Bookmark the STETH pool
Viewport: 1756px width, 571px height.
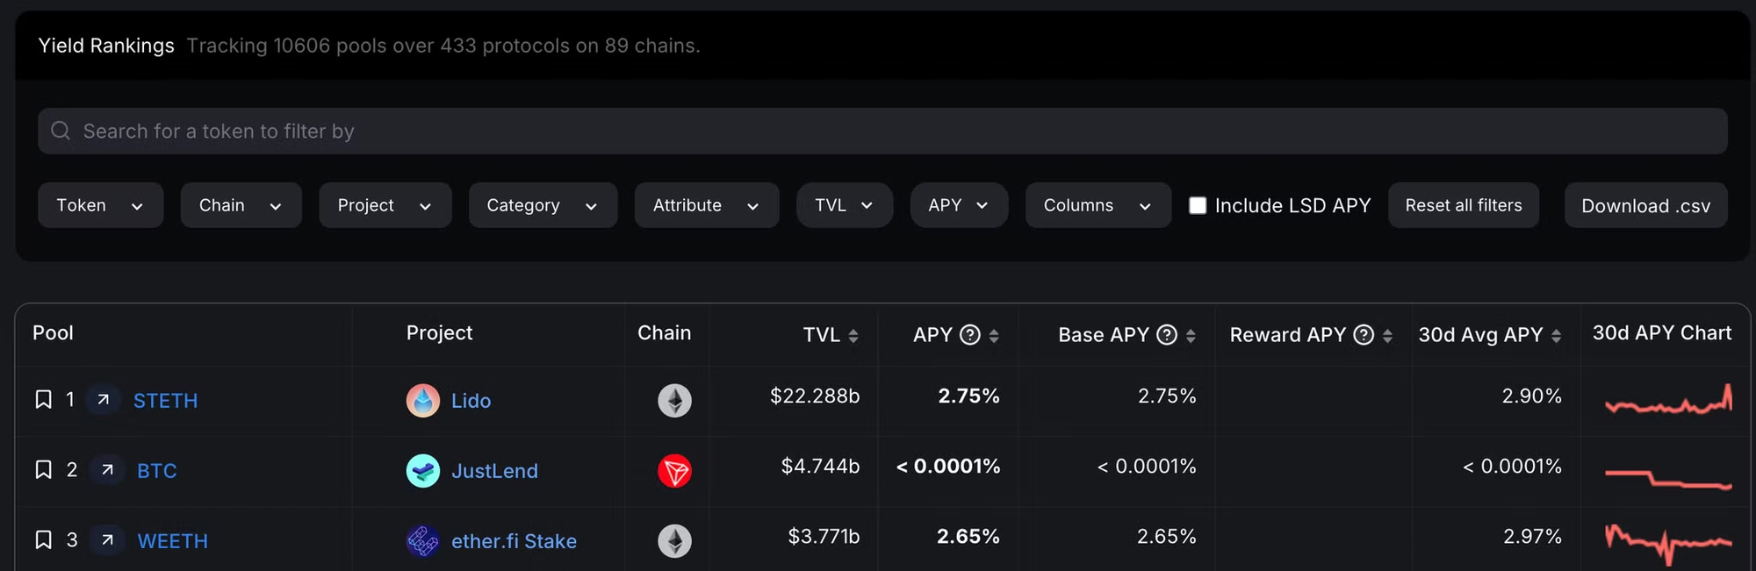coord(43,400)
